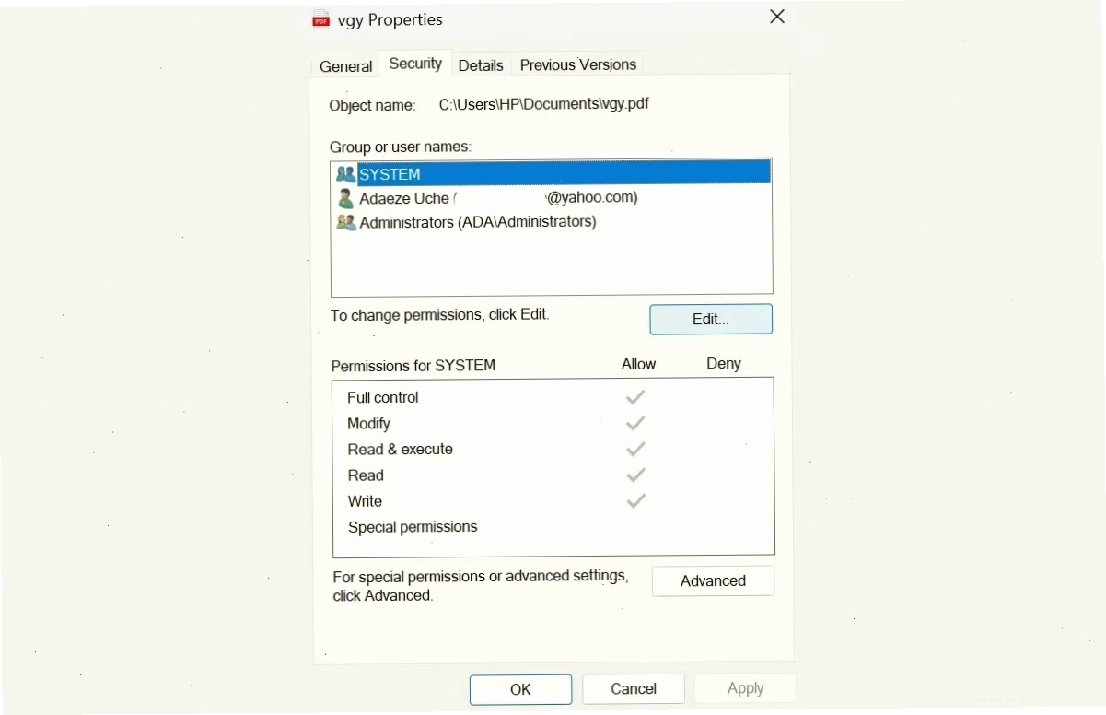Click the Allow checkmark for Modify
Viewport: 1106px width, 715px height.
pos(635,423)
